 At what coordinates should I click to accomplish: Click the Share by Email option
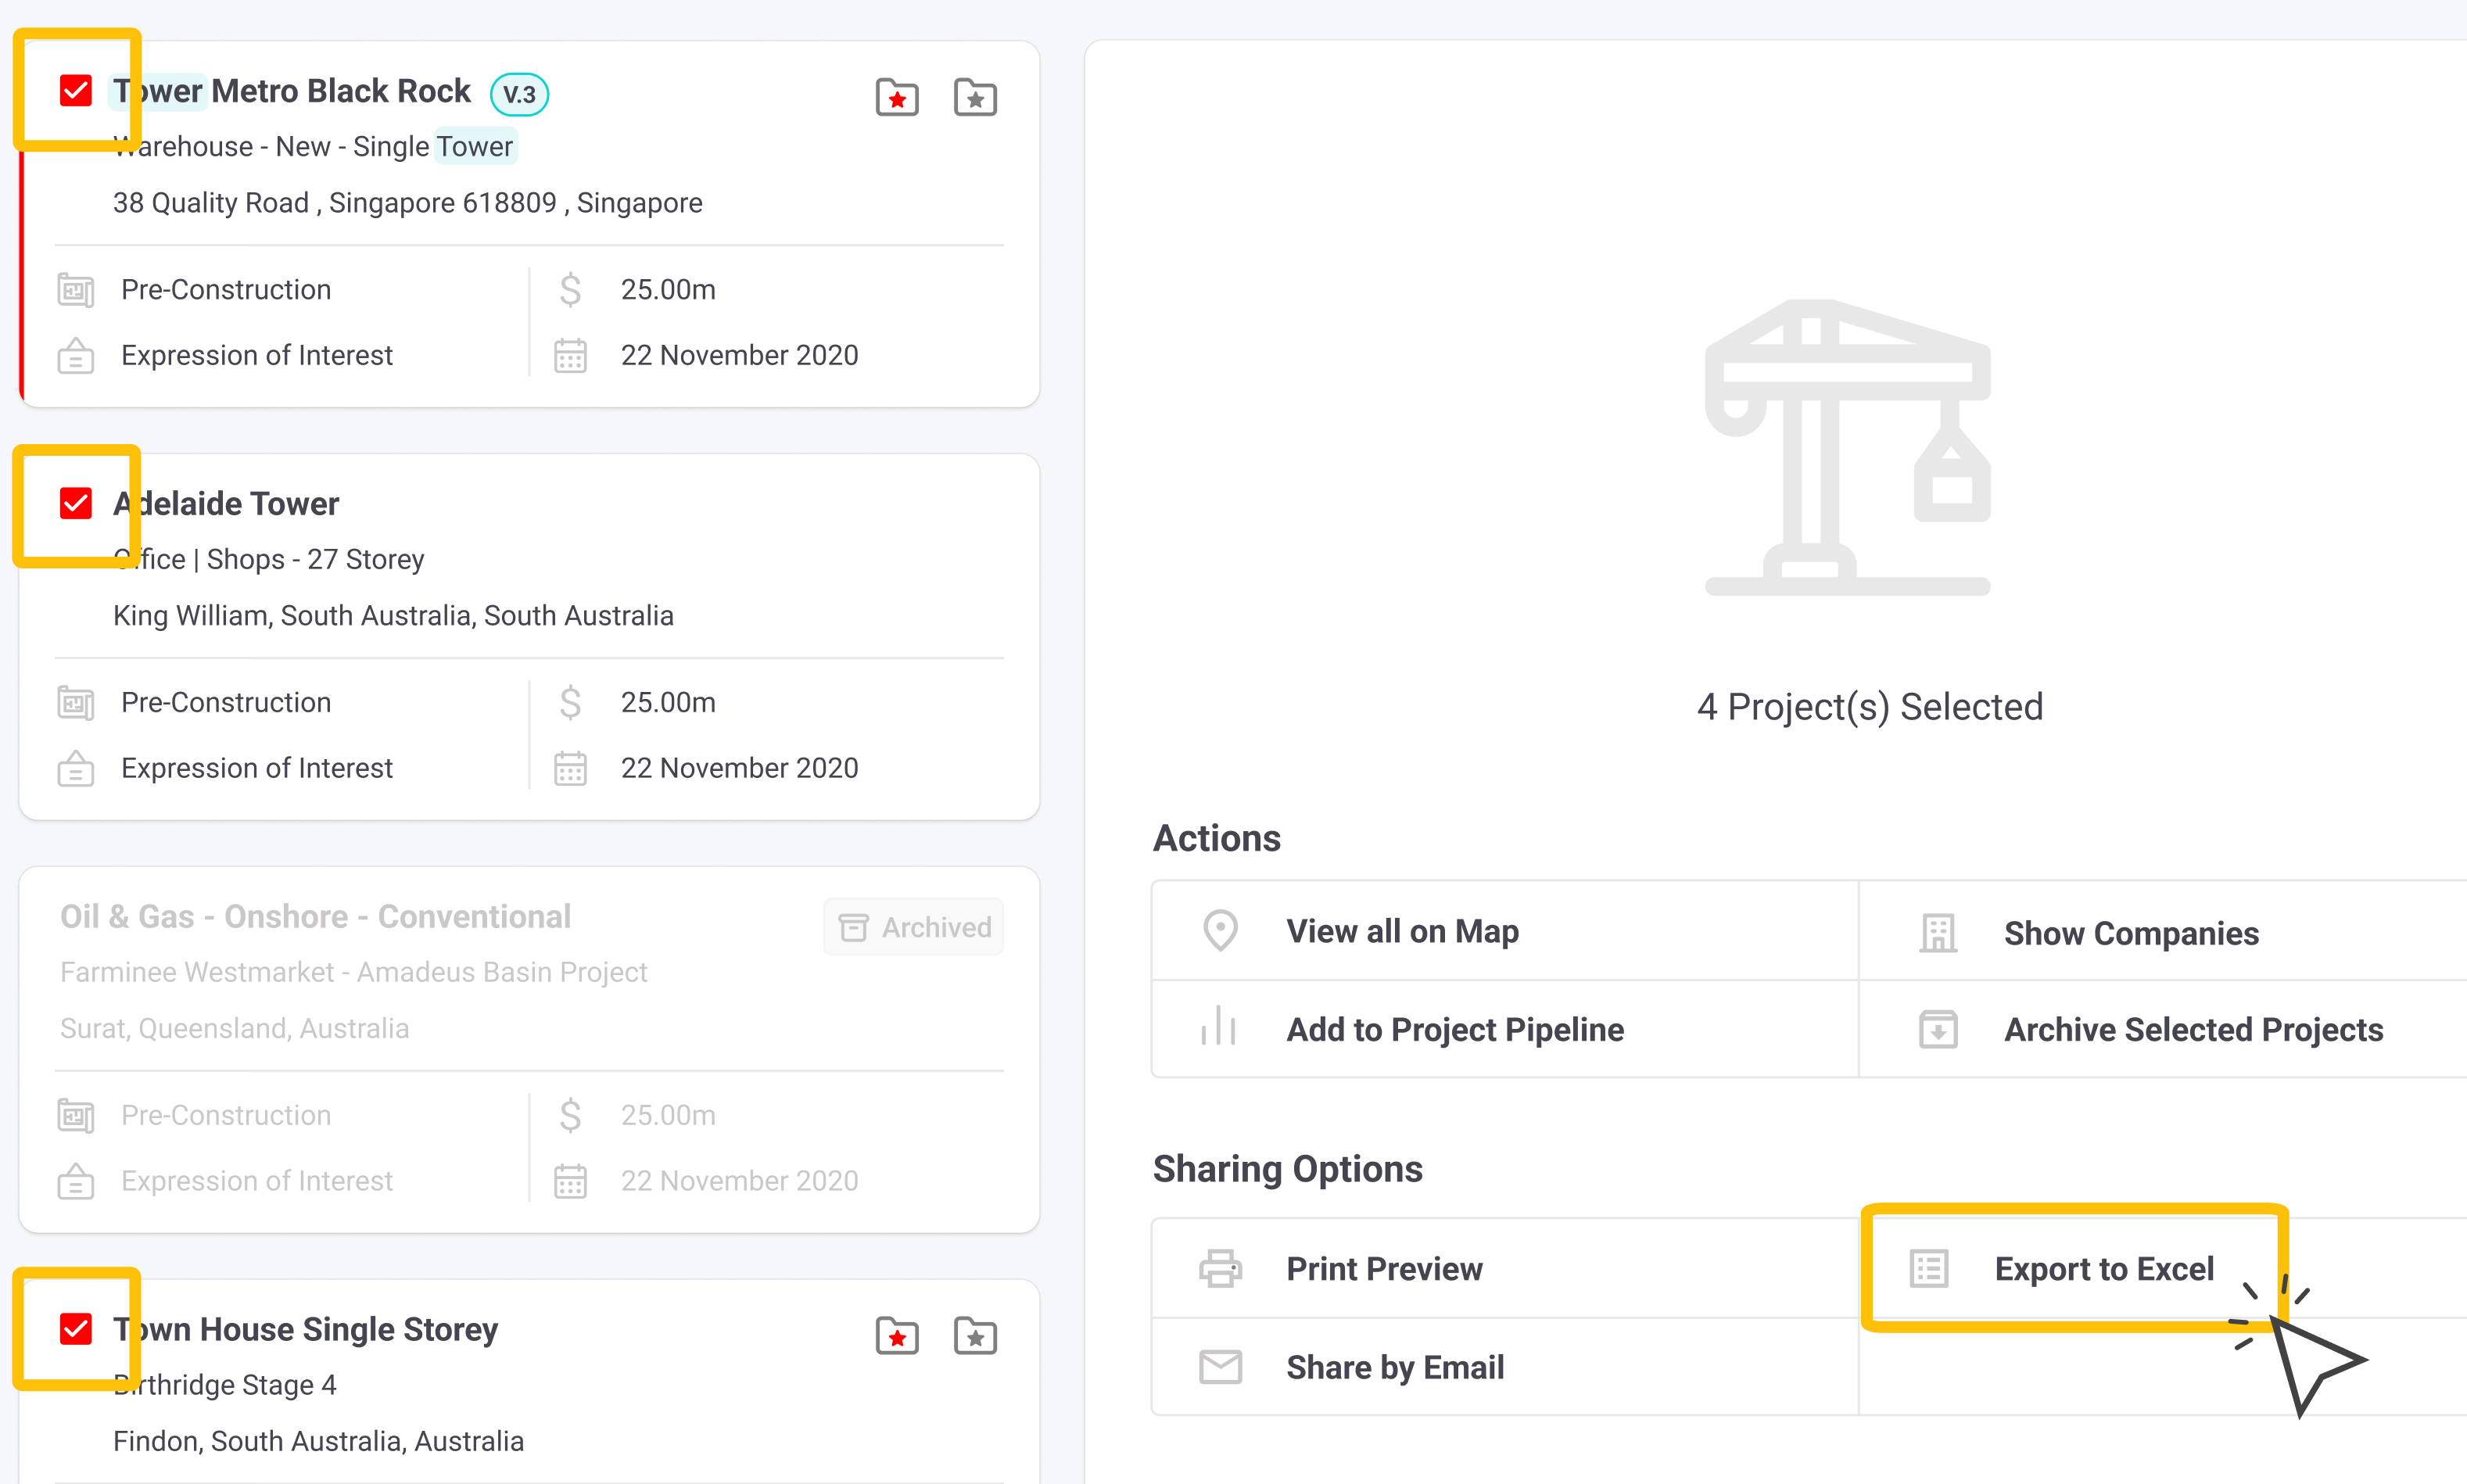coord(1394,1366)
